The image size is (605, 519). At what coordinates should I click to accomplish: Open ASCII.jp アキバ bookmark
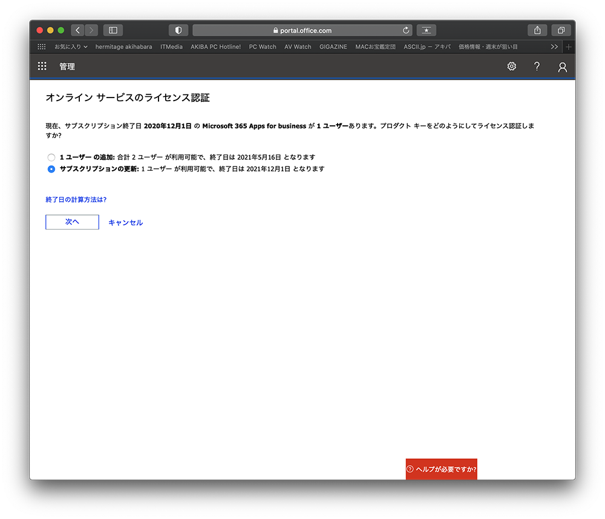(x=427, y=47)
